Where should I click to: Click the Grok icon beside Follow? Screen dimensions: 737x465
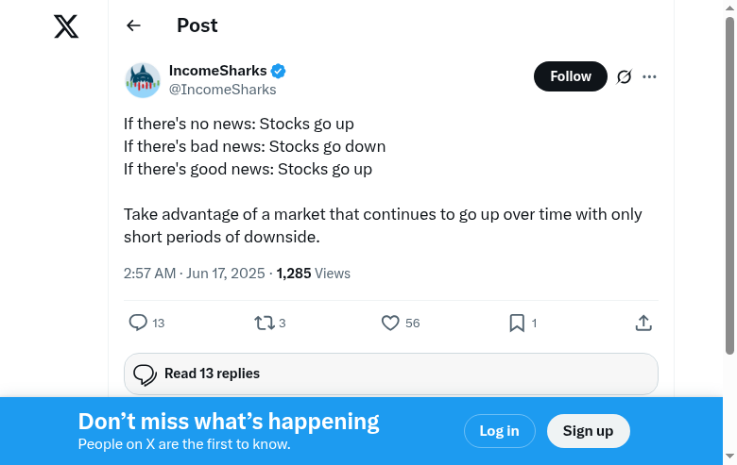coord(624,76)
